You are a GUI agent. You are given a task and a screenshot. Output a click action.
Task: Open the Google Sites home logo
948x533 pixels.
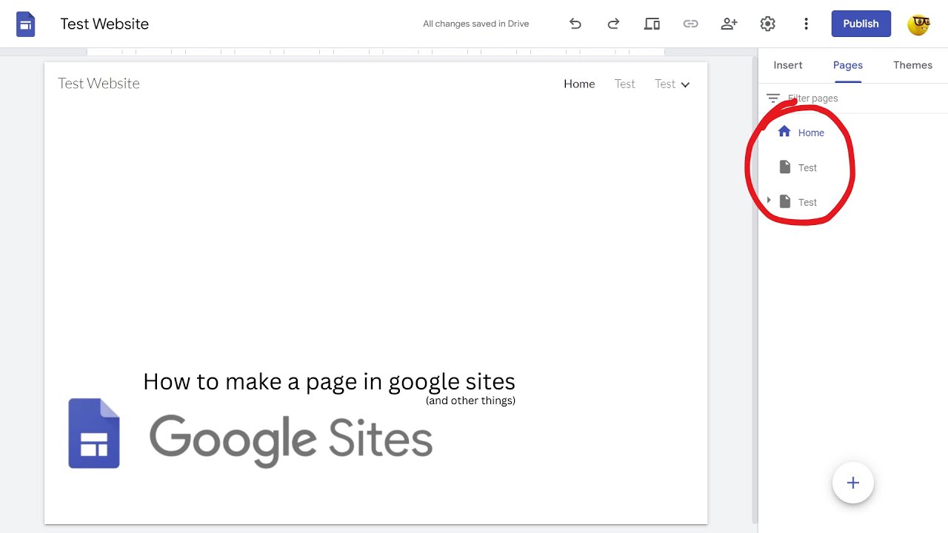pyautogui.click(x=26, y=24)
